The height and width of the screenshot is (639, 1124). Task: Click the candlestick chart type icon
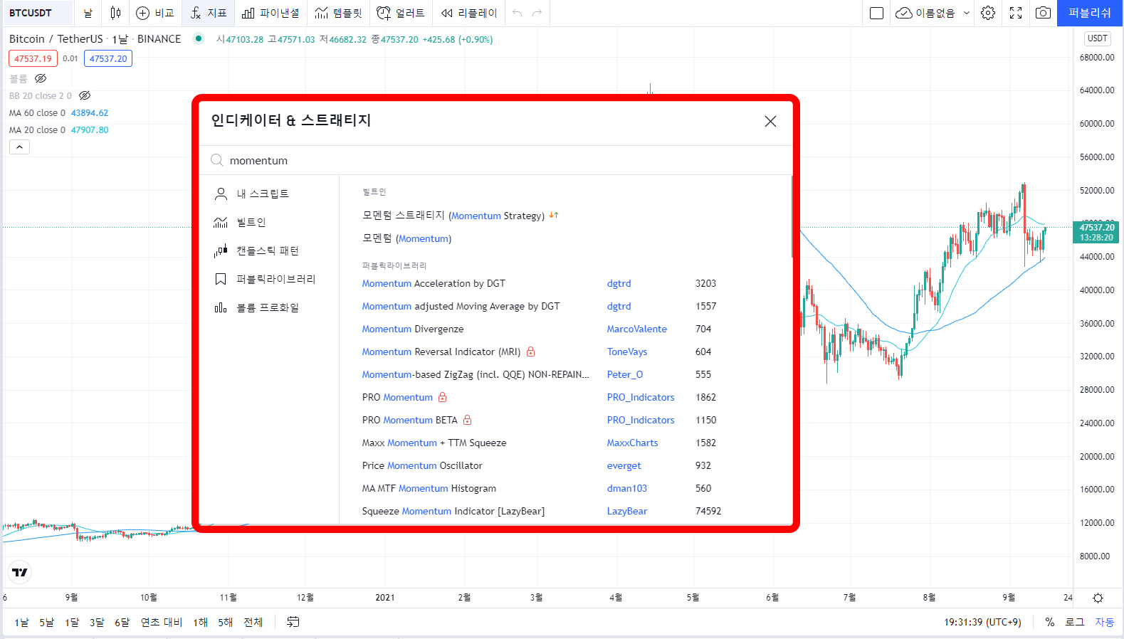tap(115, 13)
